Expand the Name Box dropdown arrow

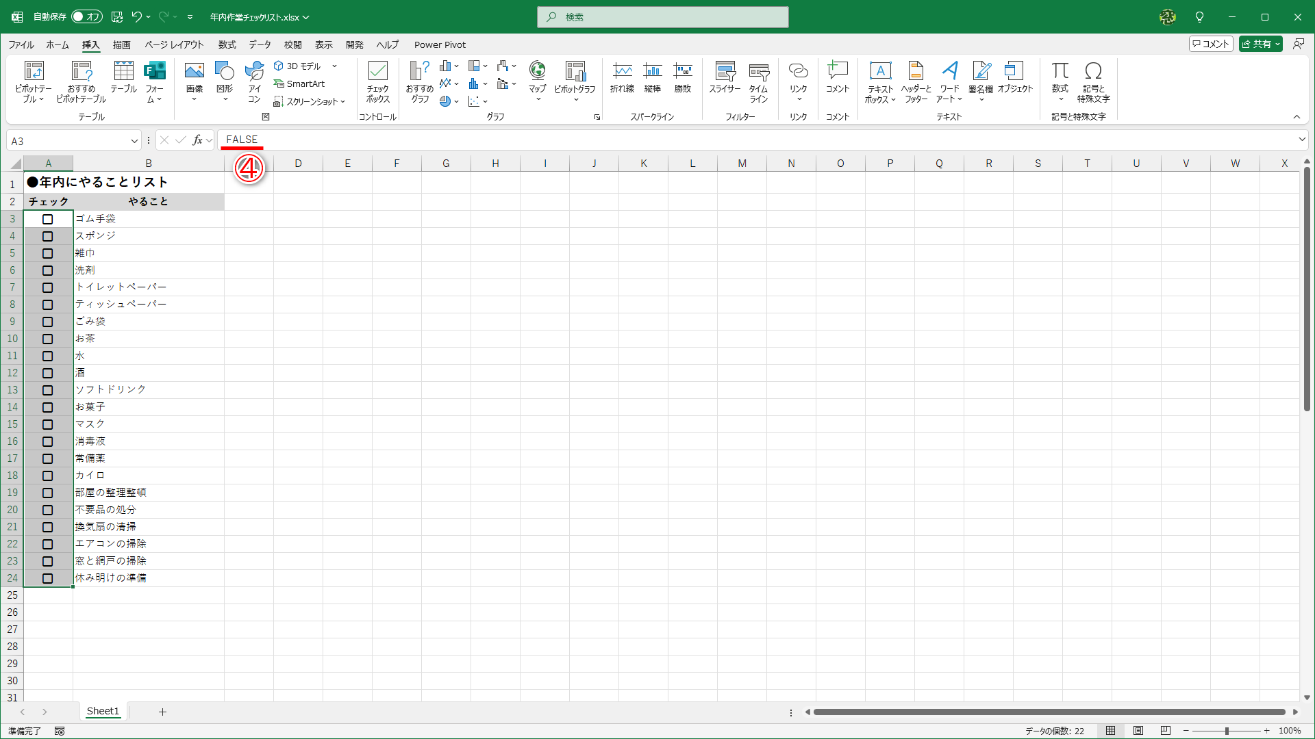pyautogui.click(x=134, y=141)
